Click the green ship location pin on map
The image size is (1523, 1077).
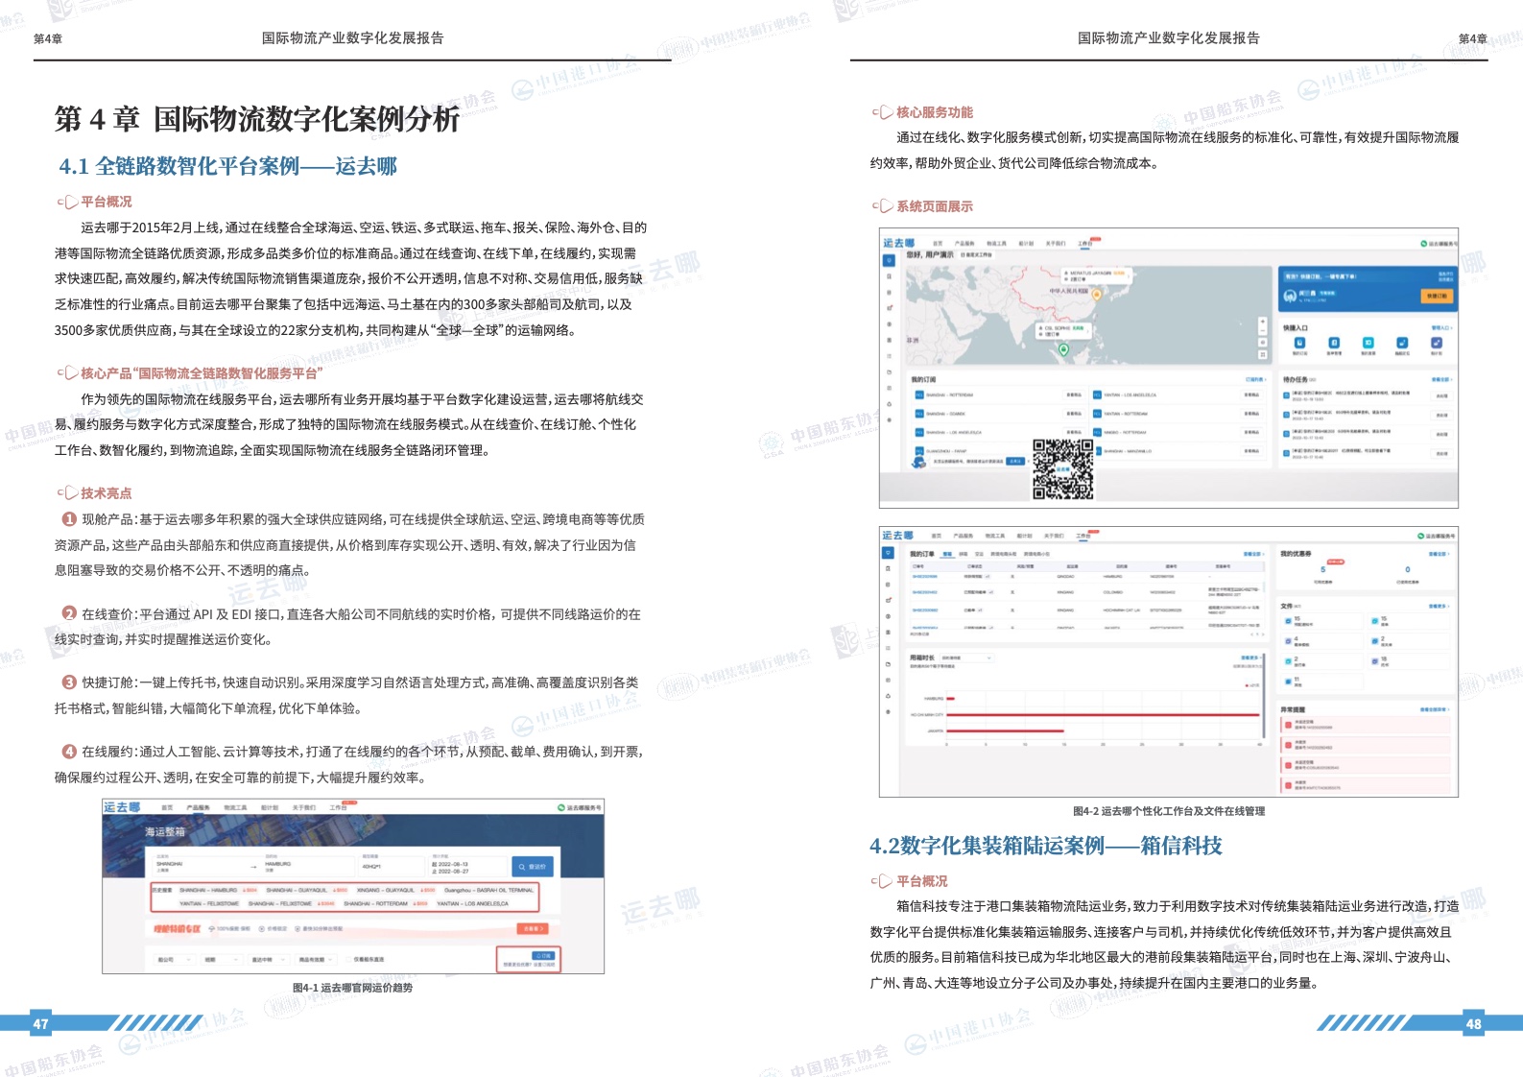[1063, 349]
